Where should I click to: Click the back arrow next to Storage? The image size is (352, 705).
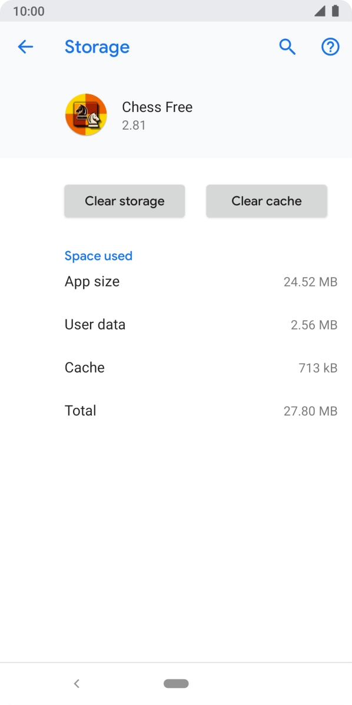(x=26, y=47)
